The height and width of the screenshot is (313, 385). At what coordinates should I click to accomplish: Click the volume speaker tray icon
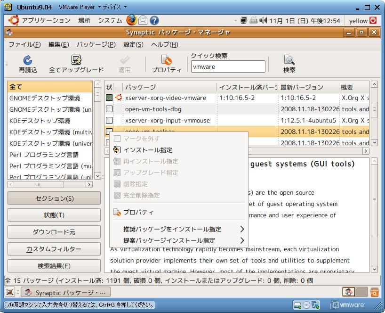pos(263,20)
